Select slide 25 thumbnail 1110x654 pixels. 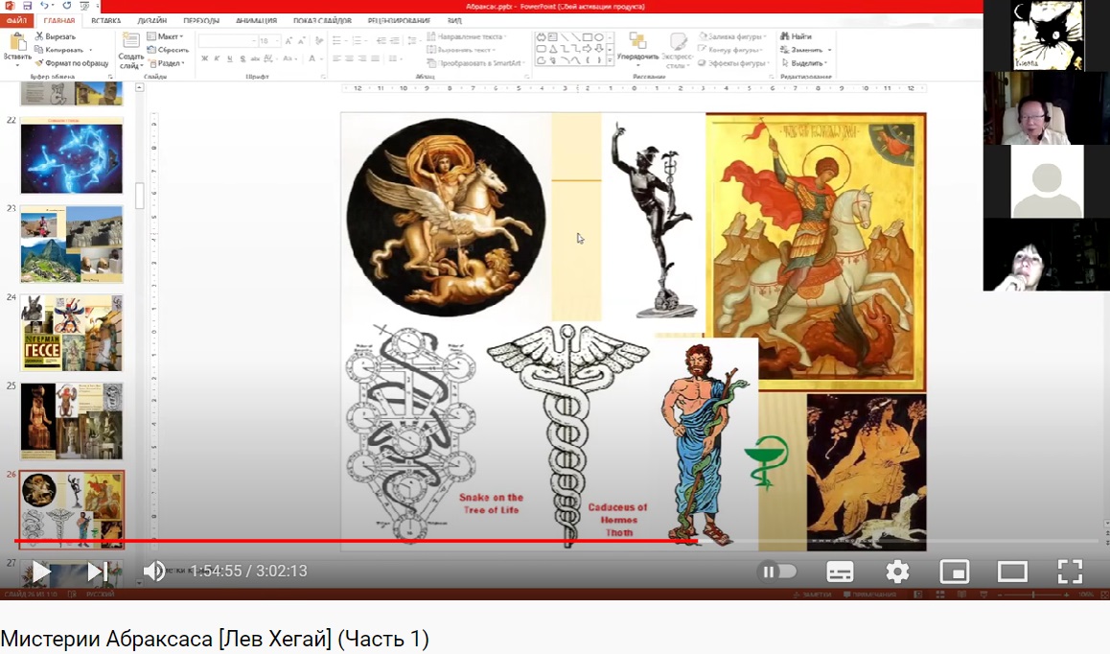(x=72, y=422)
